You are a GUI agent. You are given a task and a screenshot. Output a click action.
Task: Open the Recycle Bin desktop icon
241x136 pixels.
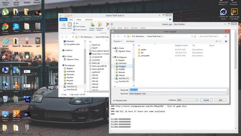tap(5, 101)
